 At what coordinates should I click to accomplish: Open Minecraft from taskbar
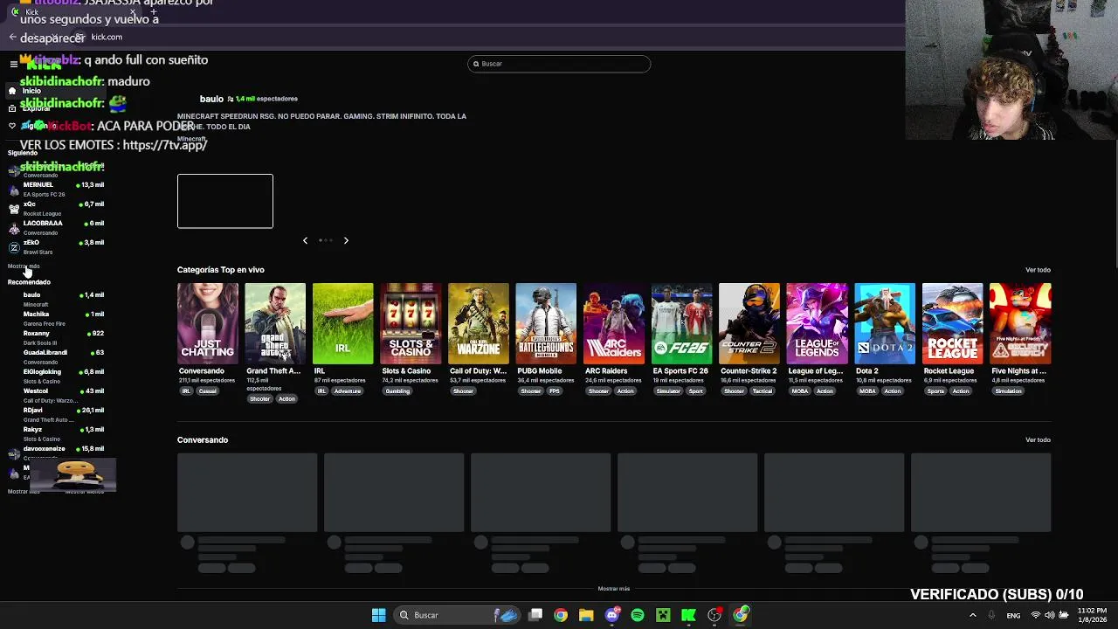tap(663, 615)
